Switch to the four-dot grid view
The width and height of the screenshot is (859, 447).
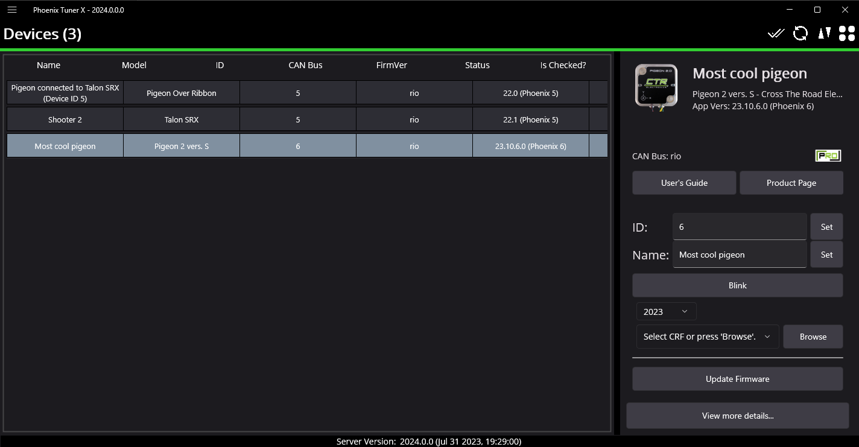pyautogui.click(x=847, y=34)
